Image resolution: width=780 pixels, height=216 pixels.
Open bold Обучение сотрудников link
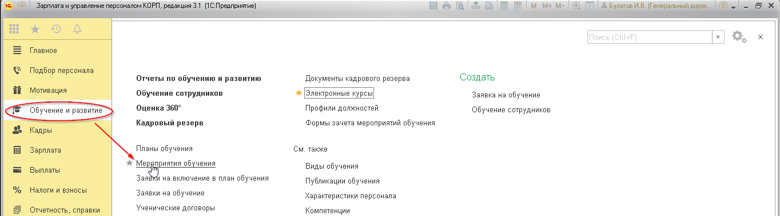[179, 93]
